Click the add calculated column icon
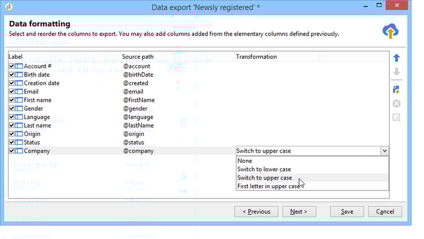Image resolution: width=424 pixels, height=239 pixels. [396, 89]
